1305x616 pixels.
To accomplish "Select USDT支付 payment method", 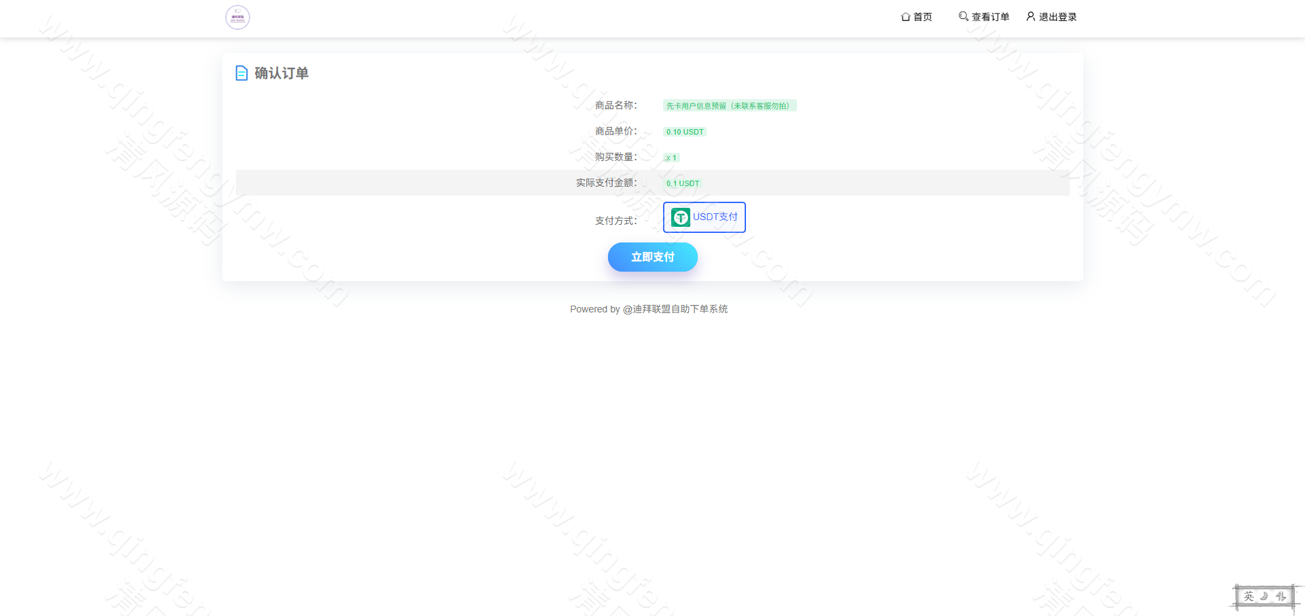I will point(705,217).
